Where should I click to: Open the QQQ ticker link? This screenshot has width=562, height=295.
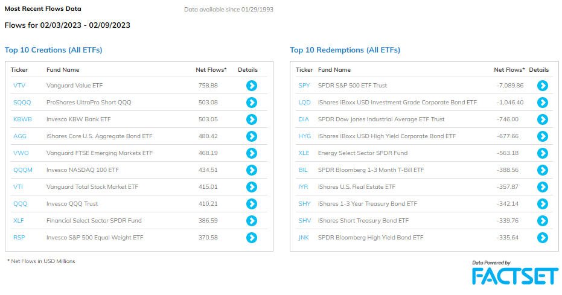pyautogui.click(x=20, y=204)
